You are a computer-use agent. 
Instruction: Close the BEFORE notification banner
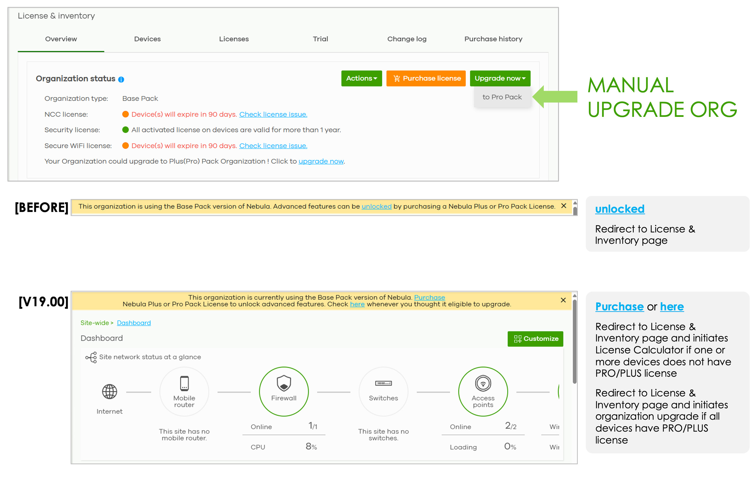564,206
